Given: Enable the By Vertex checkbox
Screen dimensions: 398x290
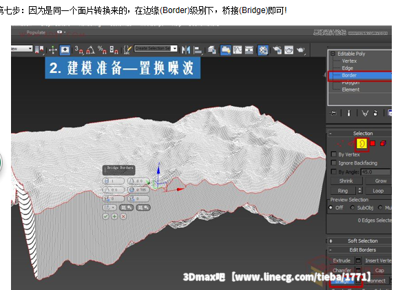Looking at the screenshot, I should click(x=334, y=154).
